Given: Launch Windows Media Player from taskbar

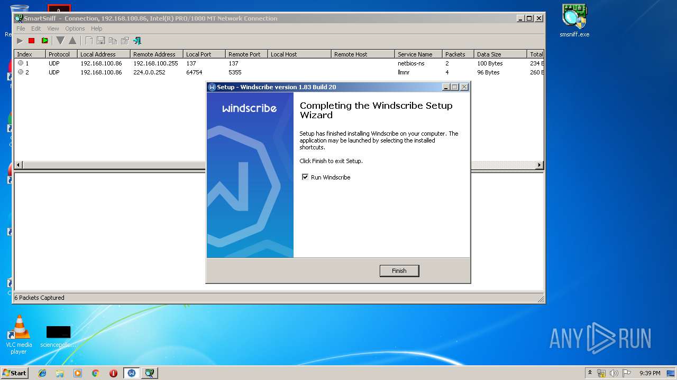Looking at the screenshot, I should pyautogui.click(x=78, y=373).
